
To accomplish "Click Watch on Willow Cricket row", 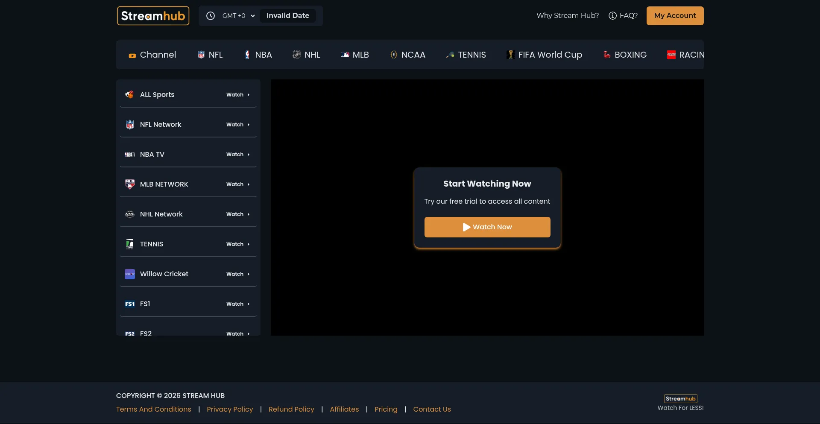I will tap(238, 274).
